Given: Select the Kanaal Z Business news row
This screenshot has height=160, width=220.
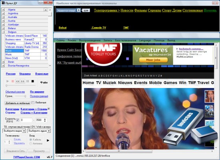Looking at the screenshot, I should [x=26, y=40].
